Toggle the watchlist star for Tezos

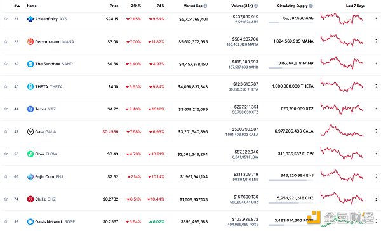(6, 109)
